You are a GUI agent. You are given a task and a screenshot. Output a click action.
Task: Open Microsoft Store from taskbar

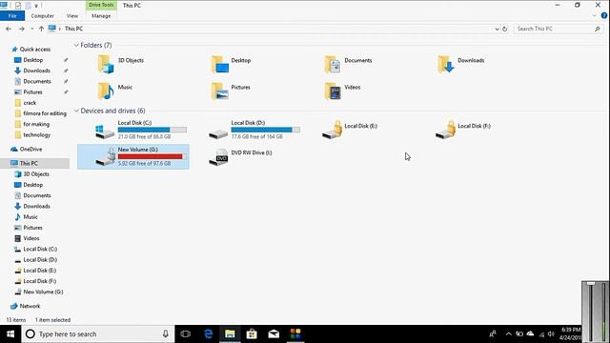coord(252,334)
